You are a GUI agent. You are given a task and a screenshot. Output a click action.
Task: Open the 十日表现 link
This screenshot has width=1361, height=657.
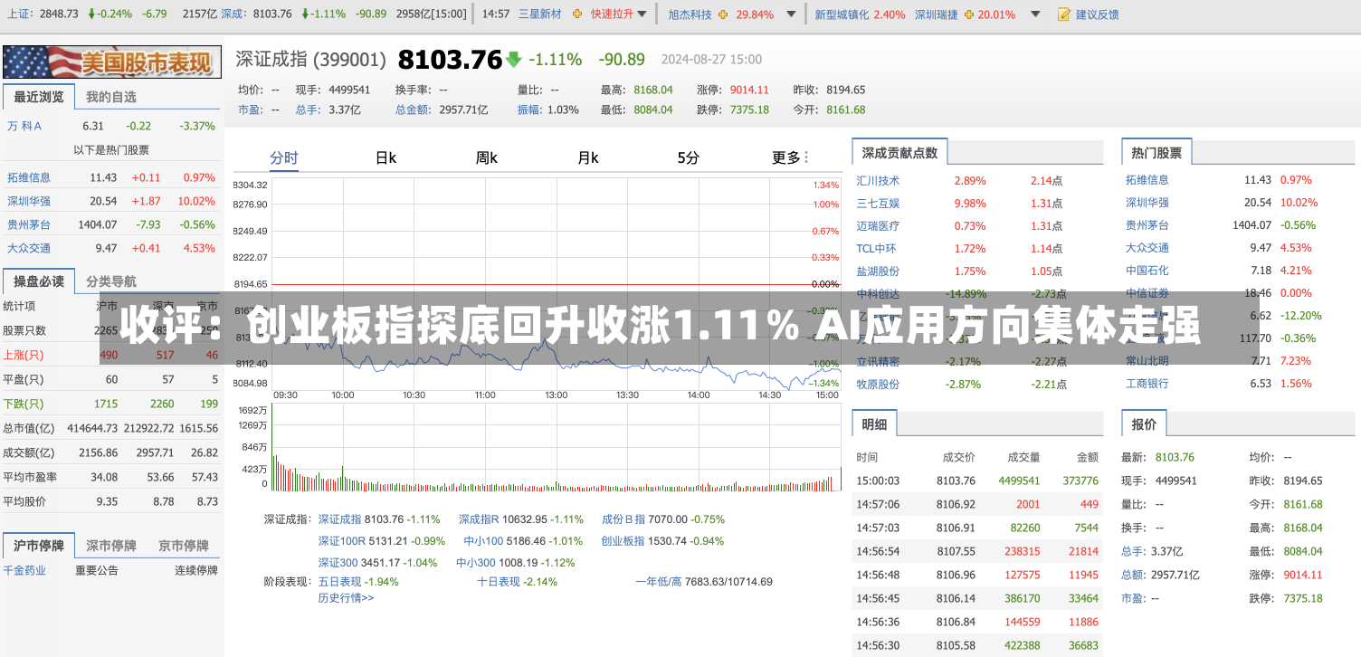499,582
